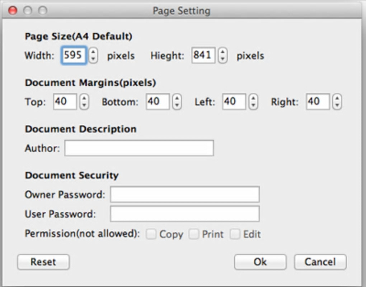Close the Page Setting dialog window
The image size is (366, 287).
click(x=13, y=11)
